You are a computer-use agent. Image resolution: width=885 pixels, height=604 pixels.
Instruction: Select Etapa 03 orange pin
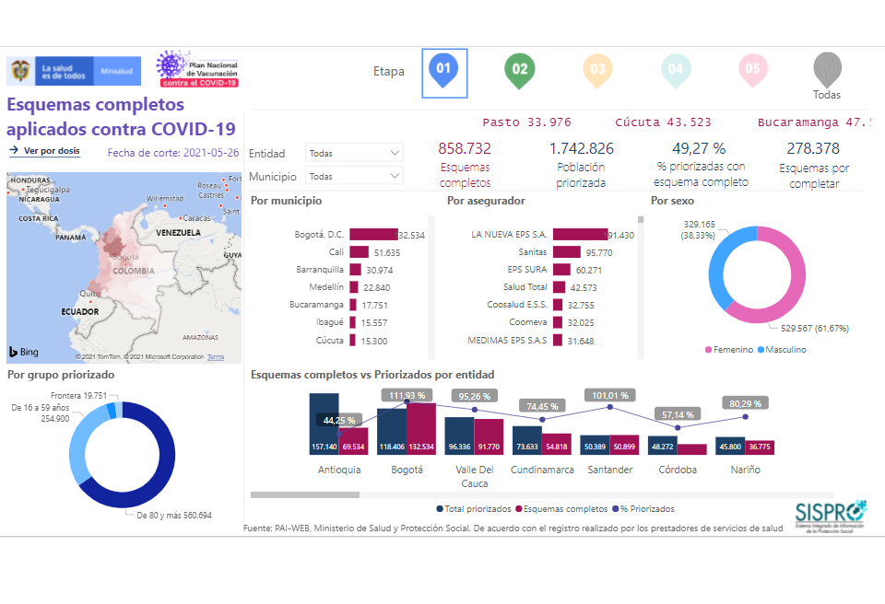click(597, 71)
